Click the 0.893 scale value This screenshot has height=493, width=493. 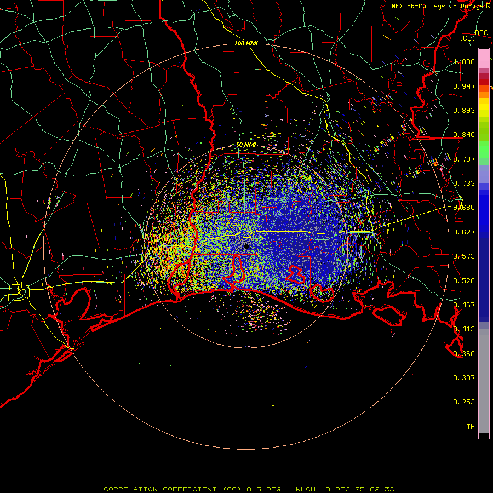coord(464,110)
